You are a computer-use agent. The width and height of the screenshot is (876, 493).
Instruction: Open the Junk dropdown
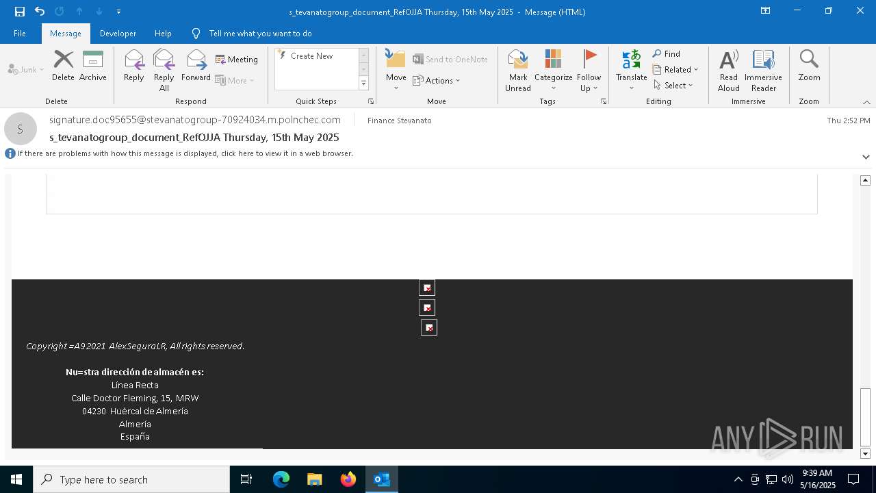pyautogui.click(x=26, y=70)
